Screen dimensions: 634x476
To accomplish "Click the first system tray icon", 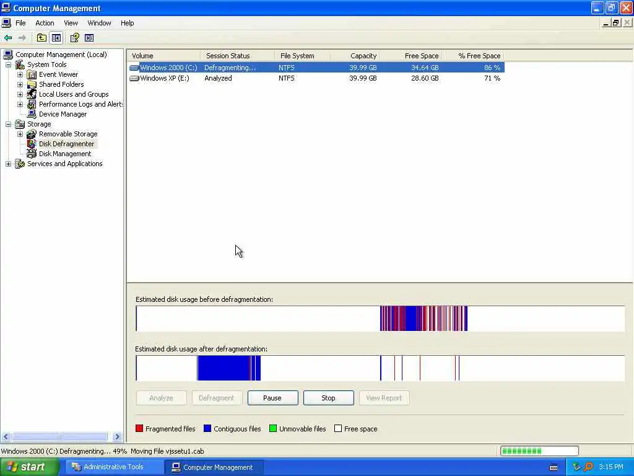I will pos(576,467).
